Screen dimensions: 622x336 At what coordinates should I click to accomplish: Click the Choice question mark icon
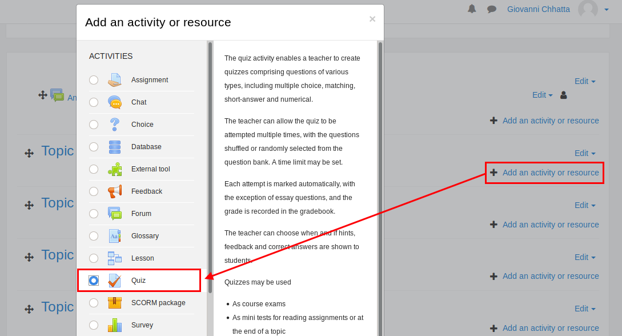coord(115,125)
